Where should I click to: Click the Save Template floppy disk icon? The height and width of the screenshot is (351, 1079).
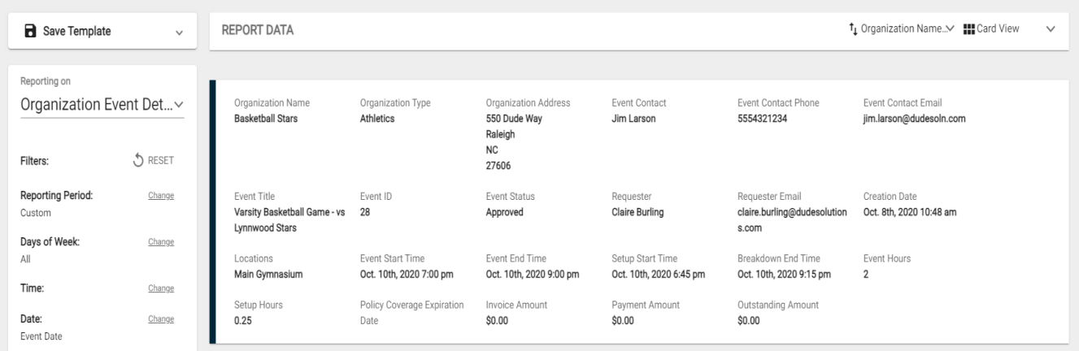(x=29, y=31)
